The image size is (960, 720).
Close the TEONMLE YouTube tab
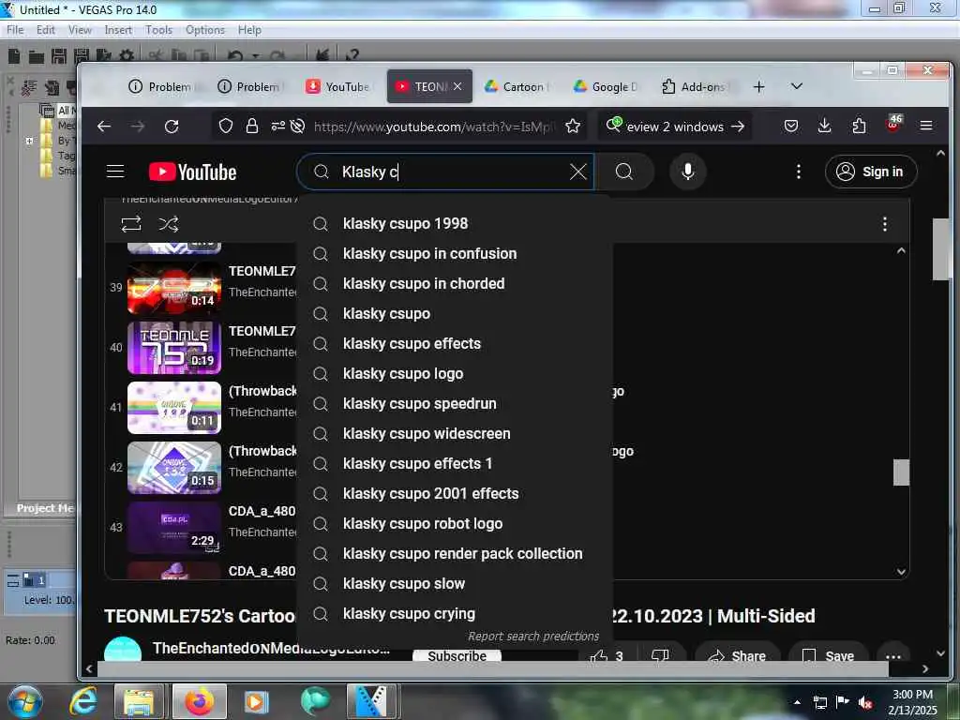(x=457, y=86)
